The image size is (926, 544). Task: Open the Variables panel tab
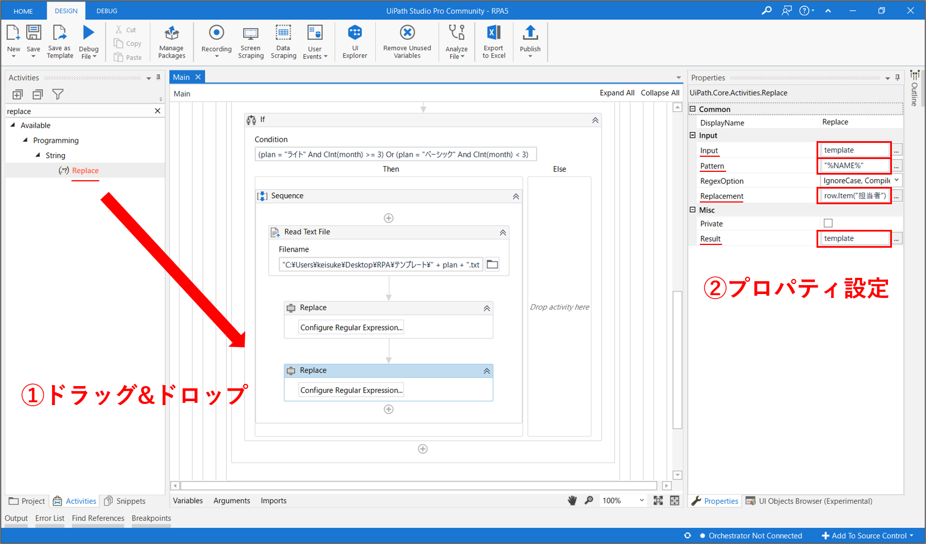[188, 500]
